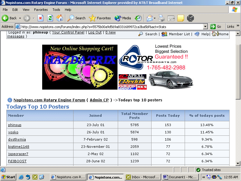
Task: Open the Favorites menu in menu bar
Action: (41, 10)
